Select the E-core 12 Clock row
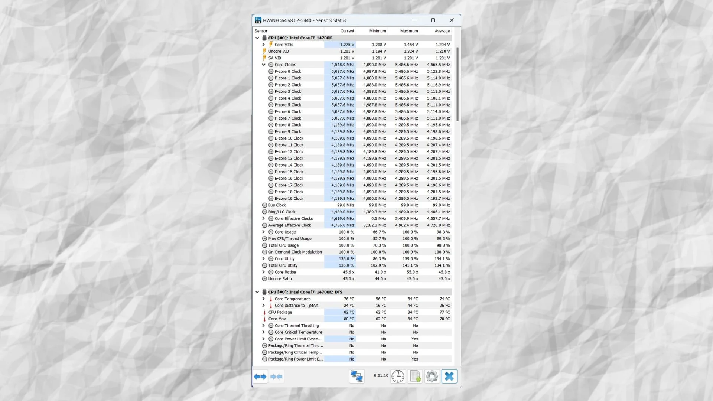The height and width of the screenshot is (401, 713). [352, 152]
